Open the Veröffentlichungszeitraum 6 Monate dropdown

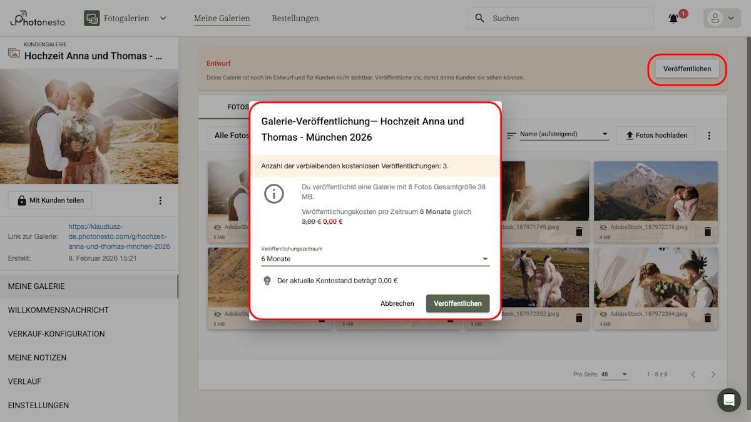(x=375, y=258)
